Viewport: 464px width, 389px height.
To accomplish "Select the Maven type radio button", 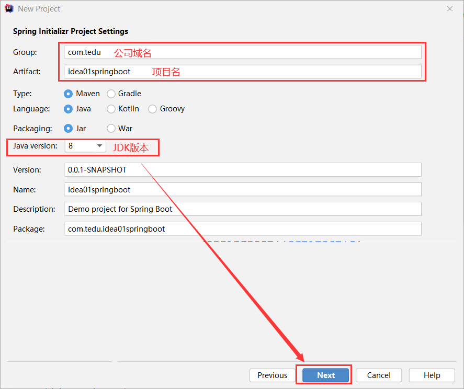I will pos(68,94).
